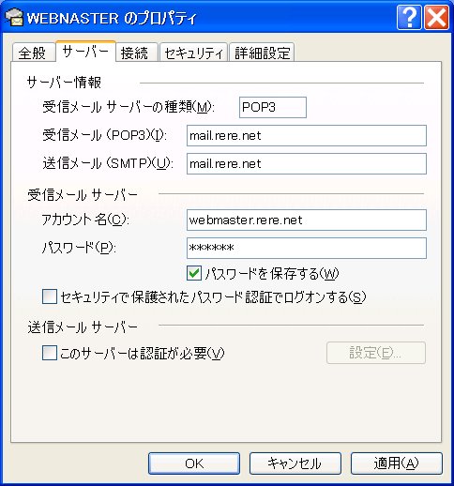Check このサーバーは認証が必要 option
The height and width of the screenshot is (486, 454).
(x=50, y=353)
